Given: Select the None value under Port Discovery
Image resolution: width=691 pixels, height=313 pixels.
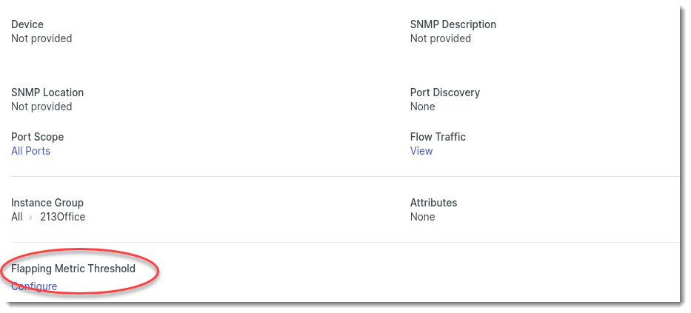Looking at the screenshot, I should [x=423, y=107].
